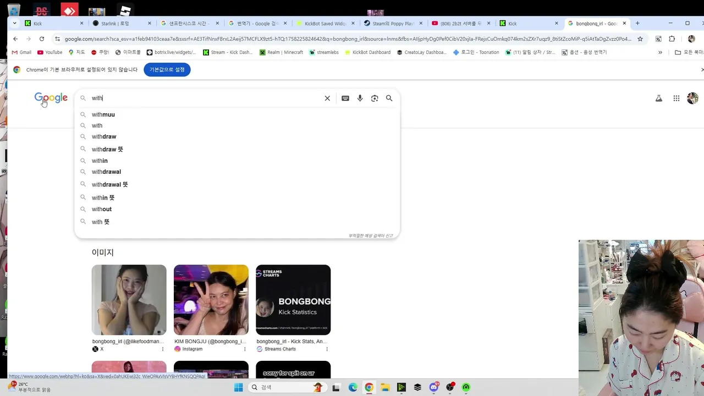Open the tab search dropdown arrow
The image size is (704, 396).
[x=14, y=24]
